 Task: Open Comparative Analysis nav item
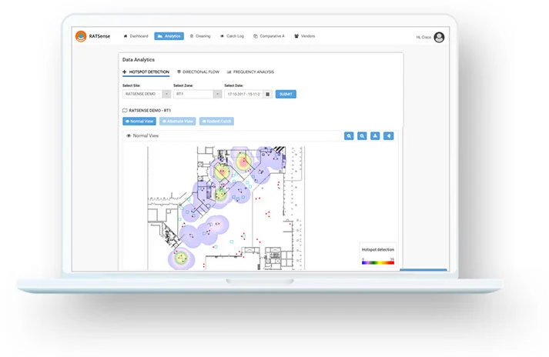[x=269, y=36]
